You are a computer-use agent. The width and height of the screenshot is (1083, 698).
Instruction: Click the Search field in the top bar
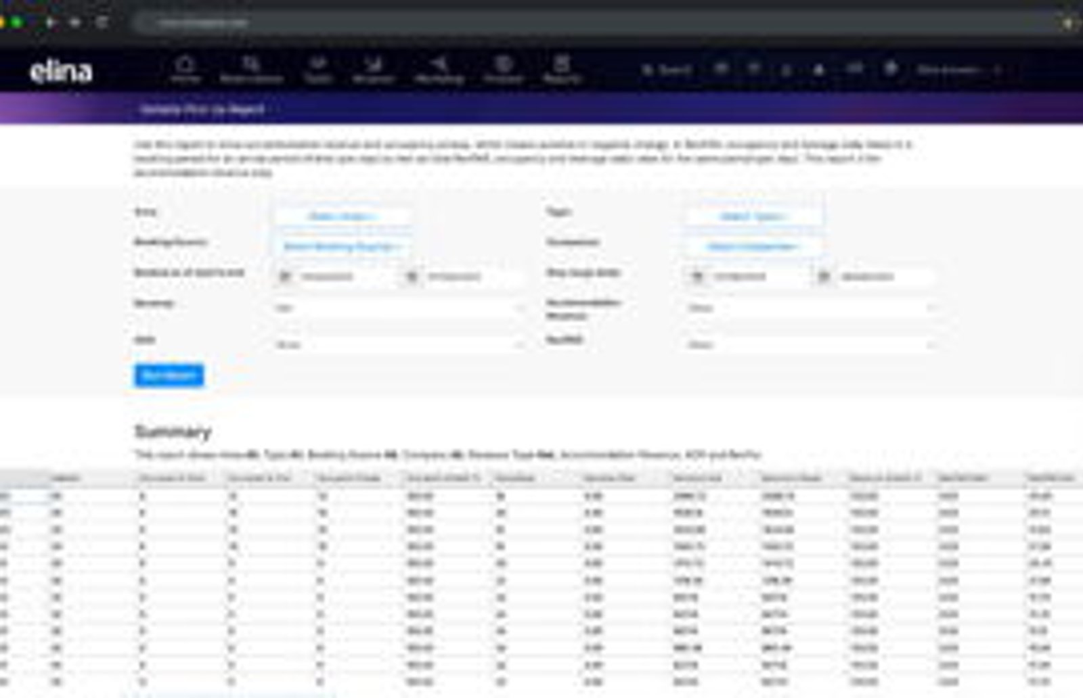pos(667,70)
